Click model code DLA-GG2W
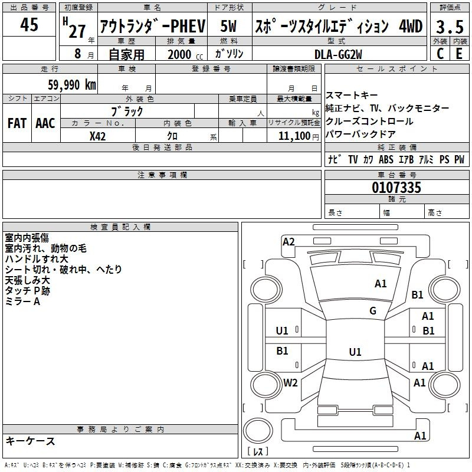Viewport: 472px width, 472px height. tap(338, 54)
